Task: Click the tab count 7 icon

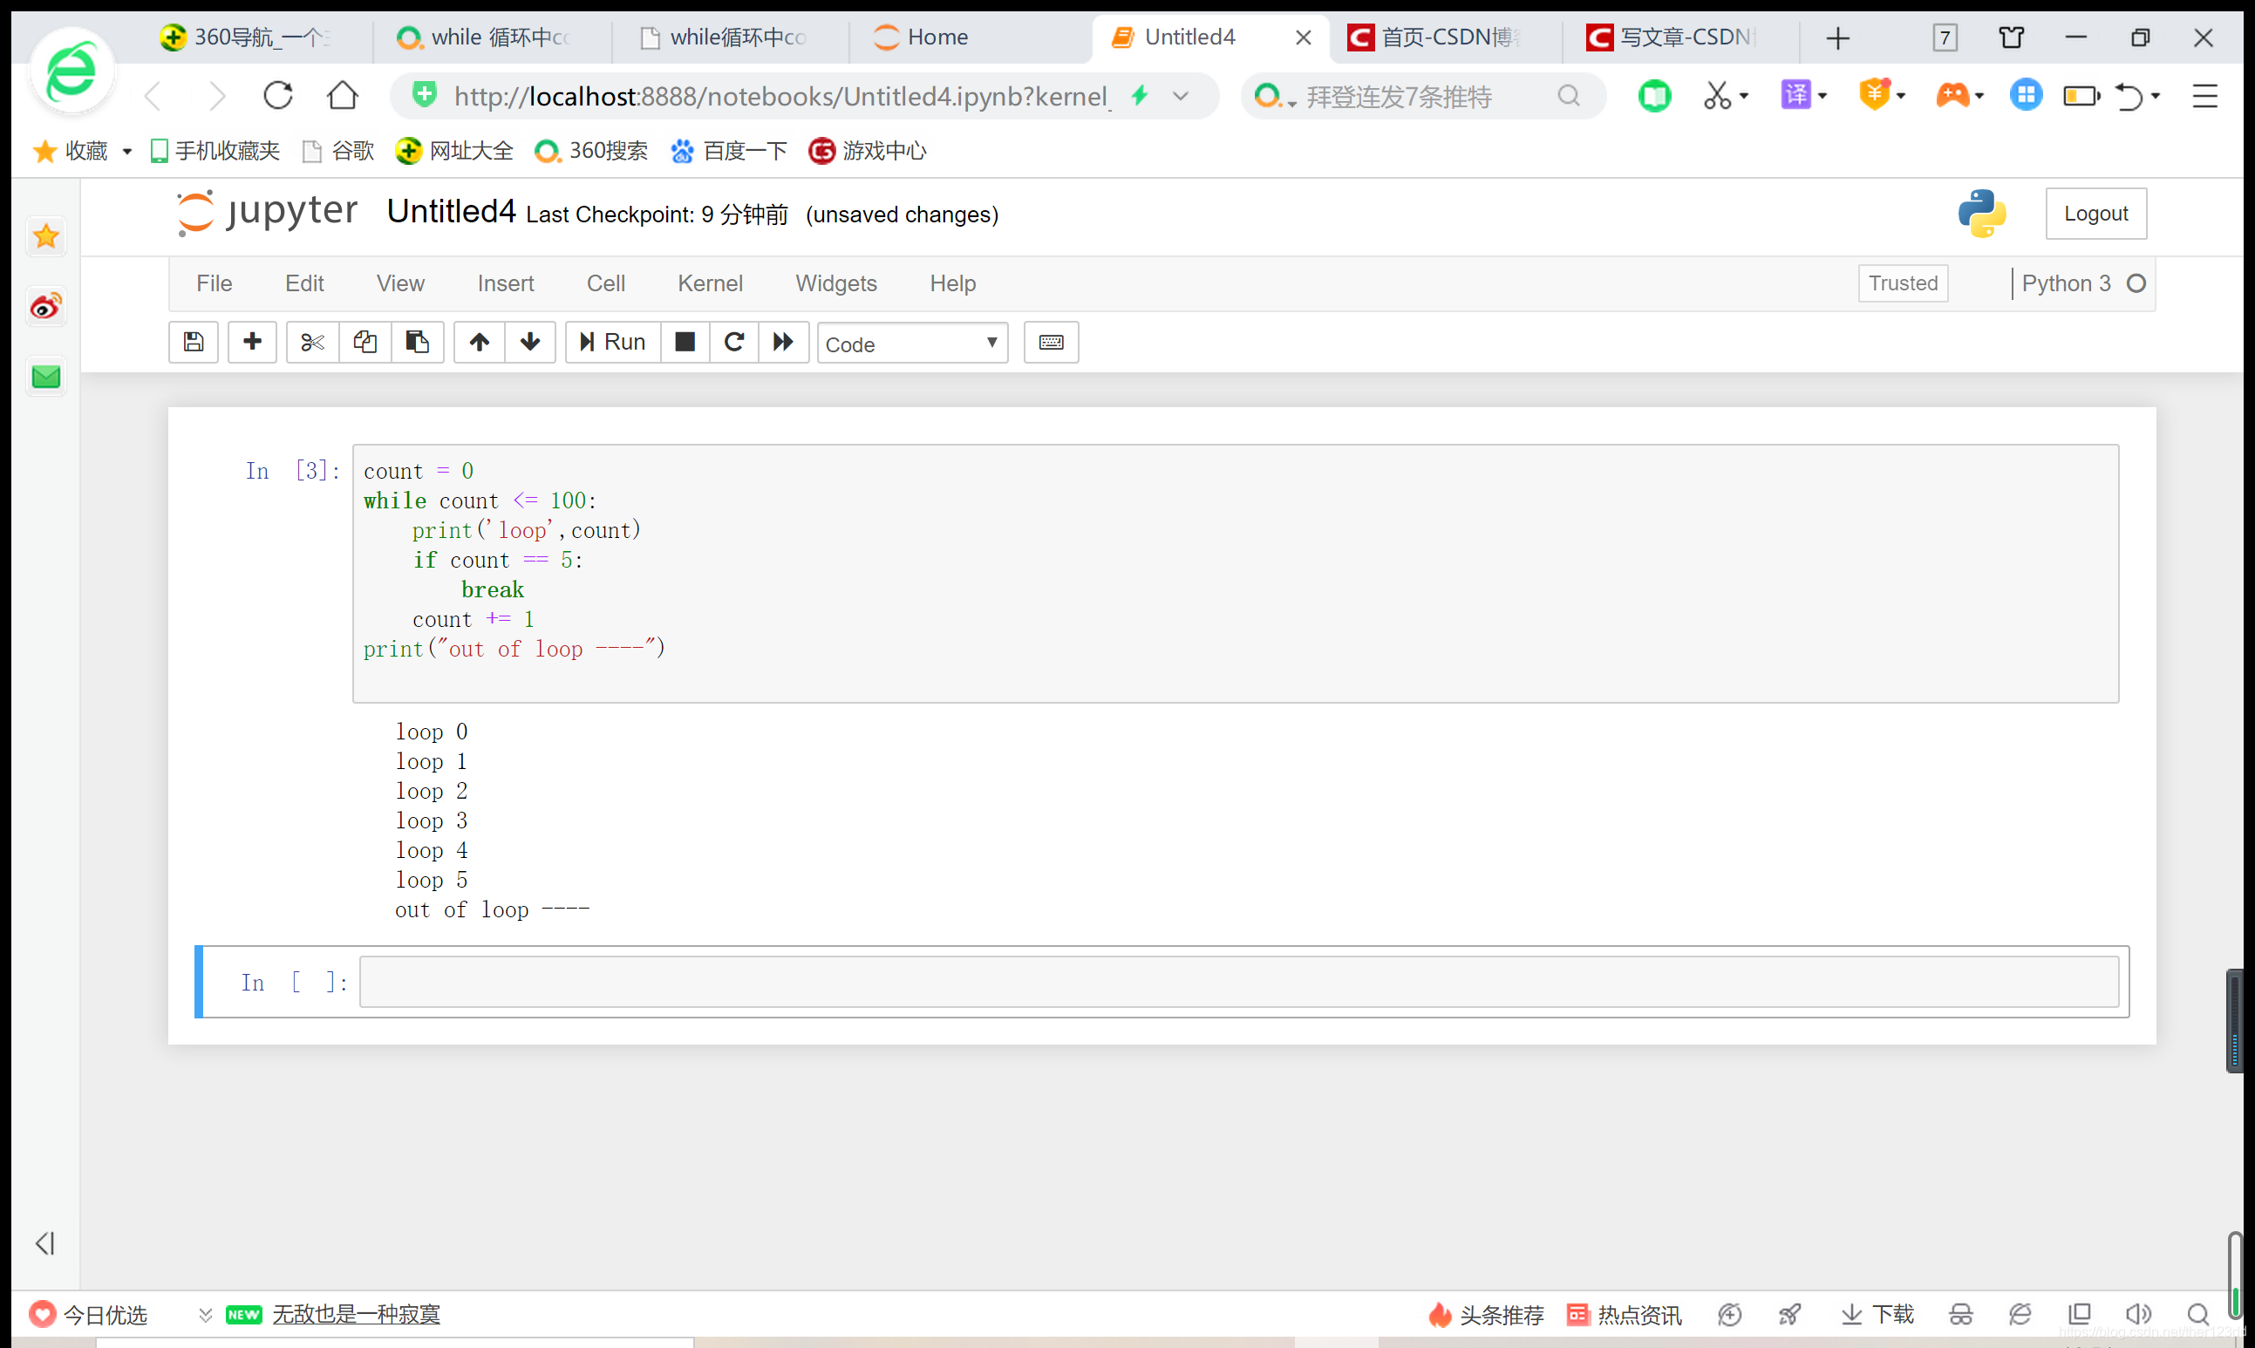Action: pos(1944,38)
